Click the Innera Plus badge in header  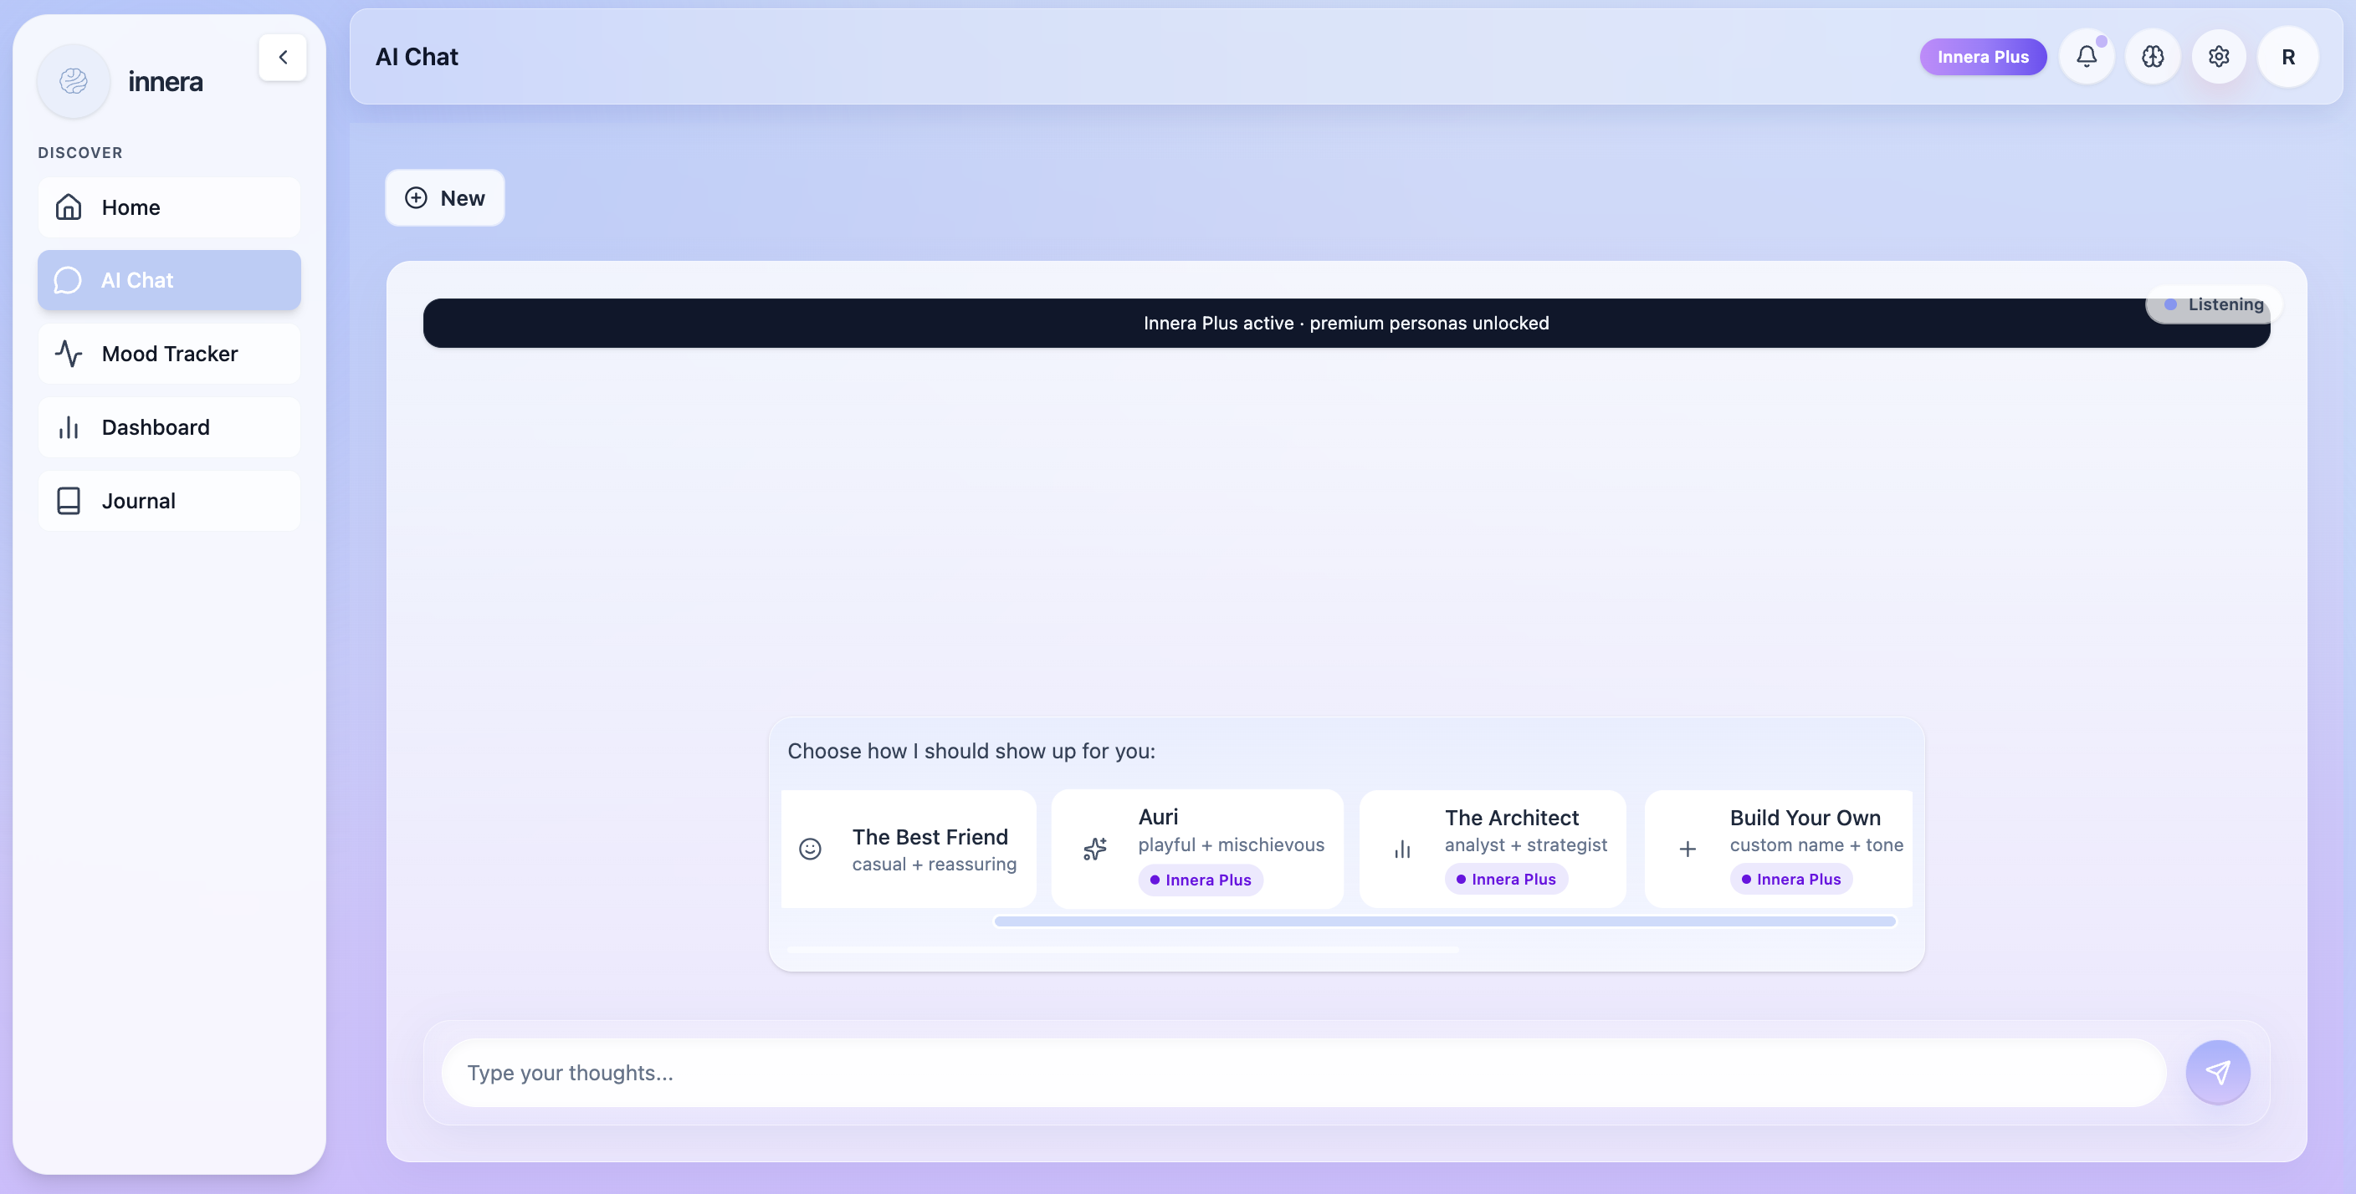click(x=1982, y=57)
